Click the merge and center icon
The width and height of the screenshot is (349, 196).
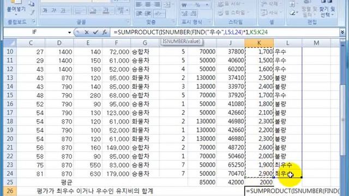click(x=167, y=4)
